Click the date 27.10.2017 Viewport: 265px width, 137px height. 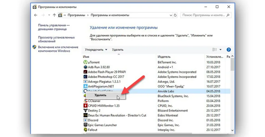[213, 67]
